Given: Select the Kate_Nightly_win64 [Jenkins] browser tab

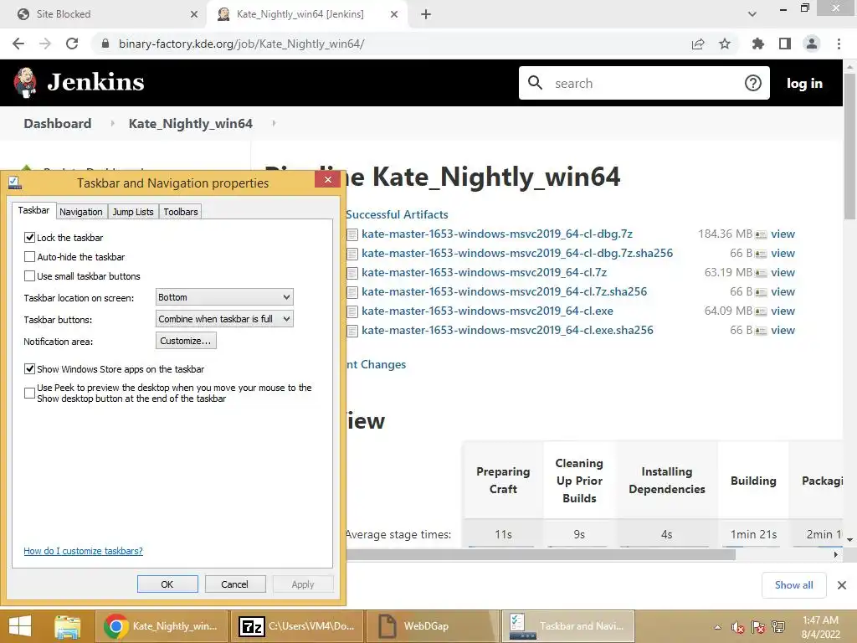Looking at the screenshot, I should click(306, 14).
